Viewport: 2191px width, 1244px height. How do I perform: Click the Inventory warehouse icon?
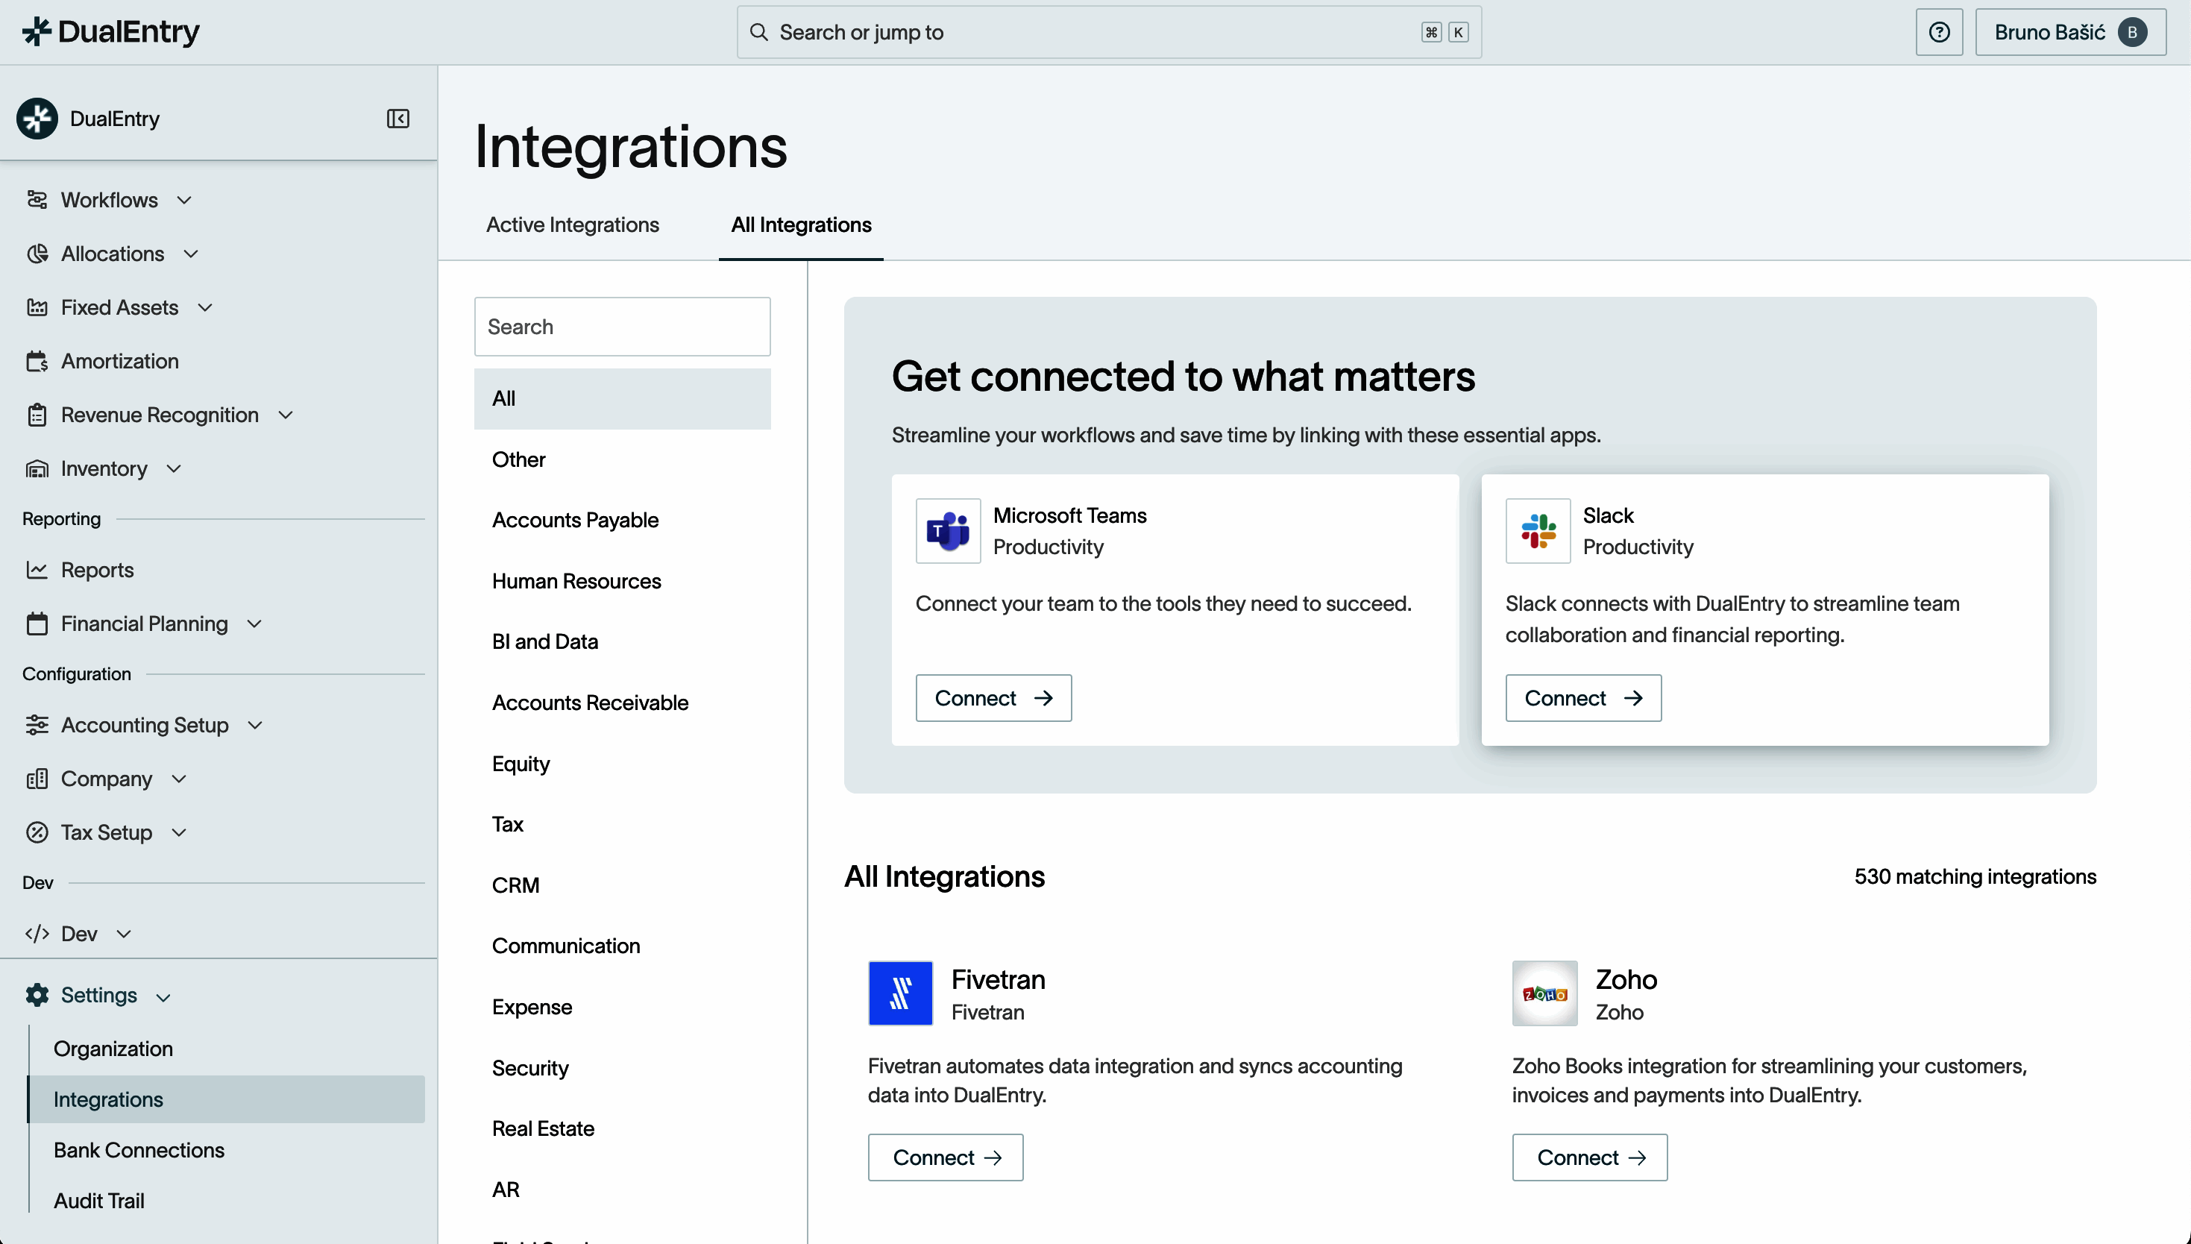click(37, 469)
